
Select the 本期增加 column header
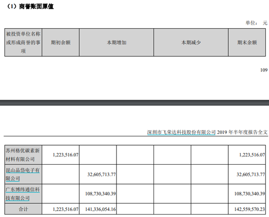click(x=117, y=42)
